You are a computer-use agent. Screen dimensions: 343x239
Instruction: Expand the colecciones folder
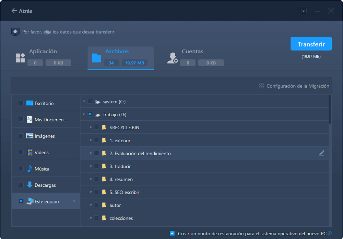[91, 218]
